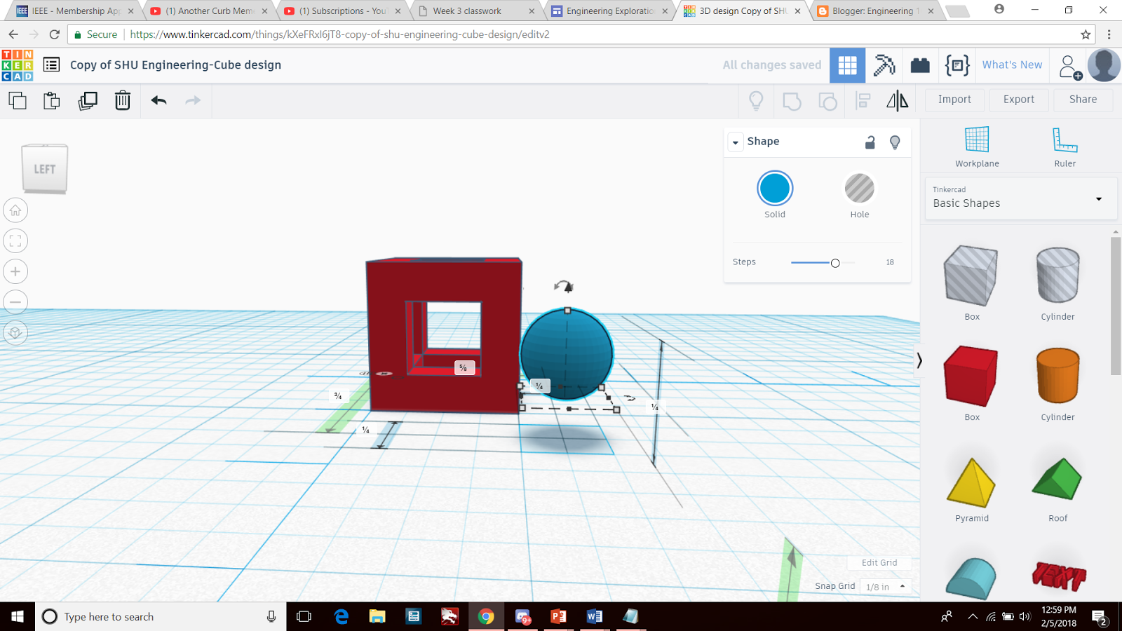The width and height of the screenshot is (1122, 631).
Task: Select the Group shapes icon
Action: (x=792, y=101)
